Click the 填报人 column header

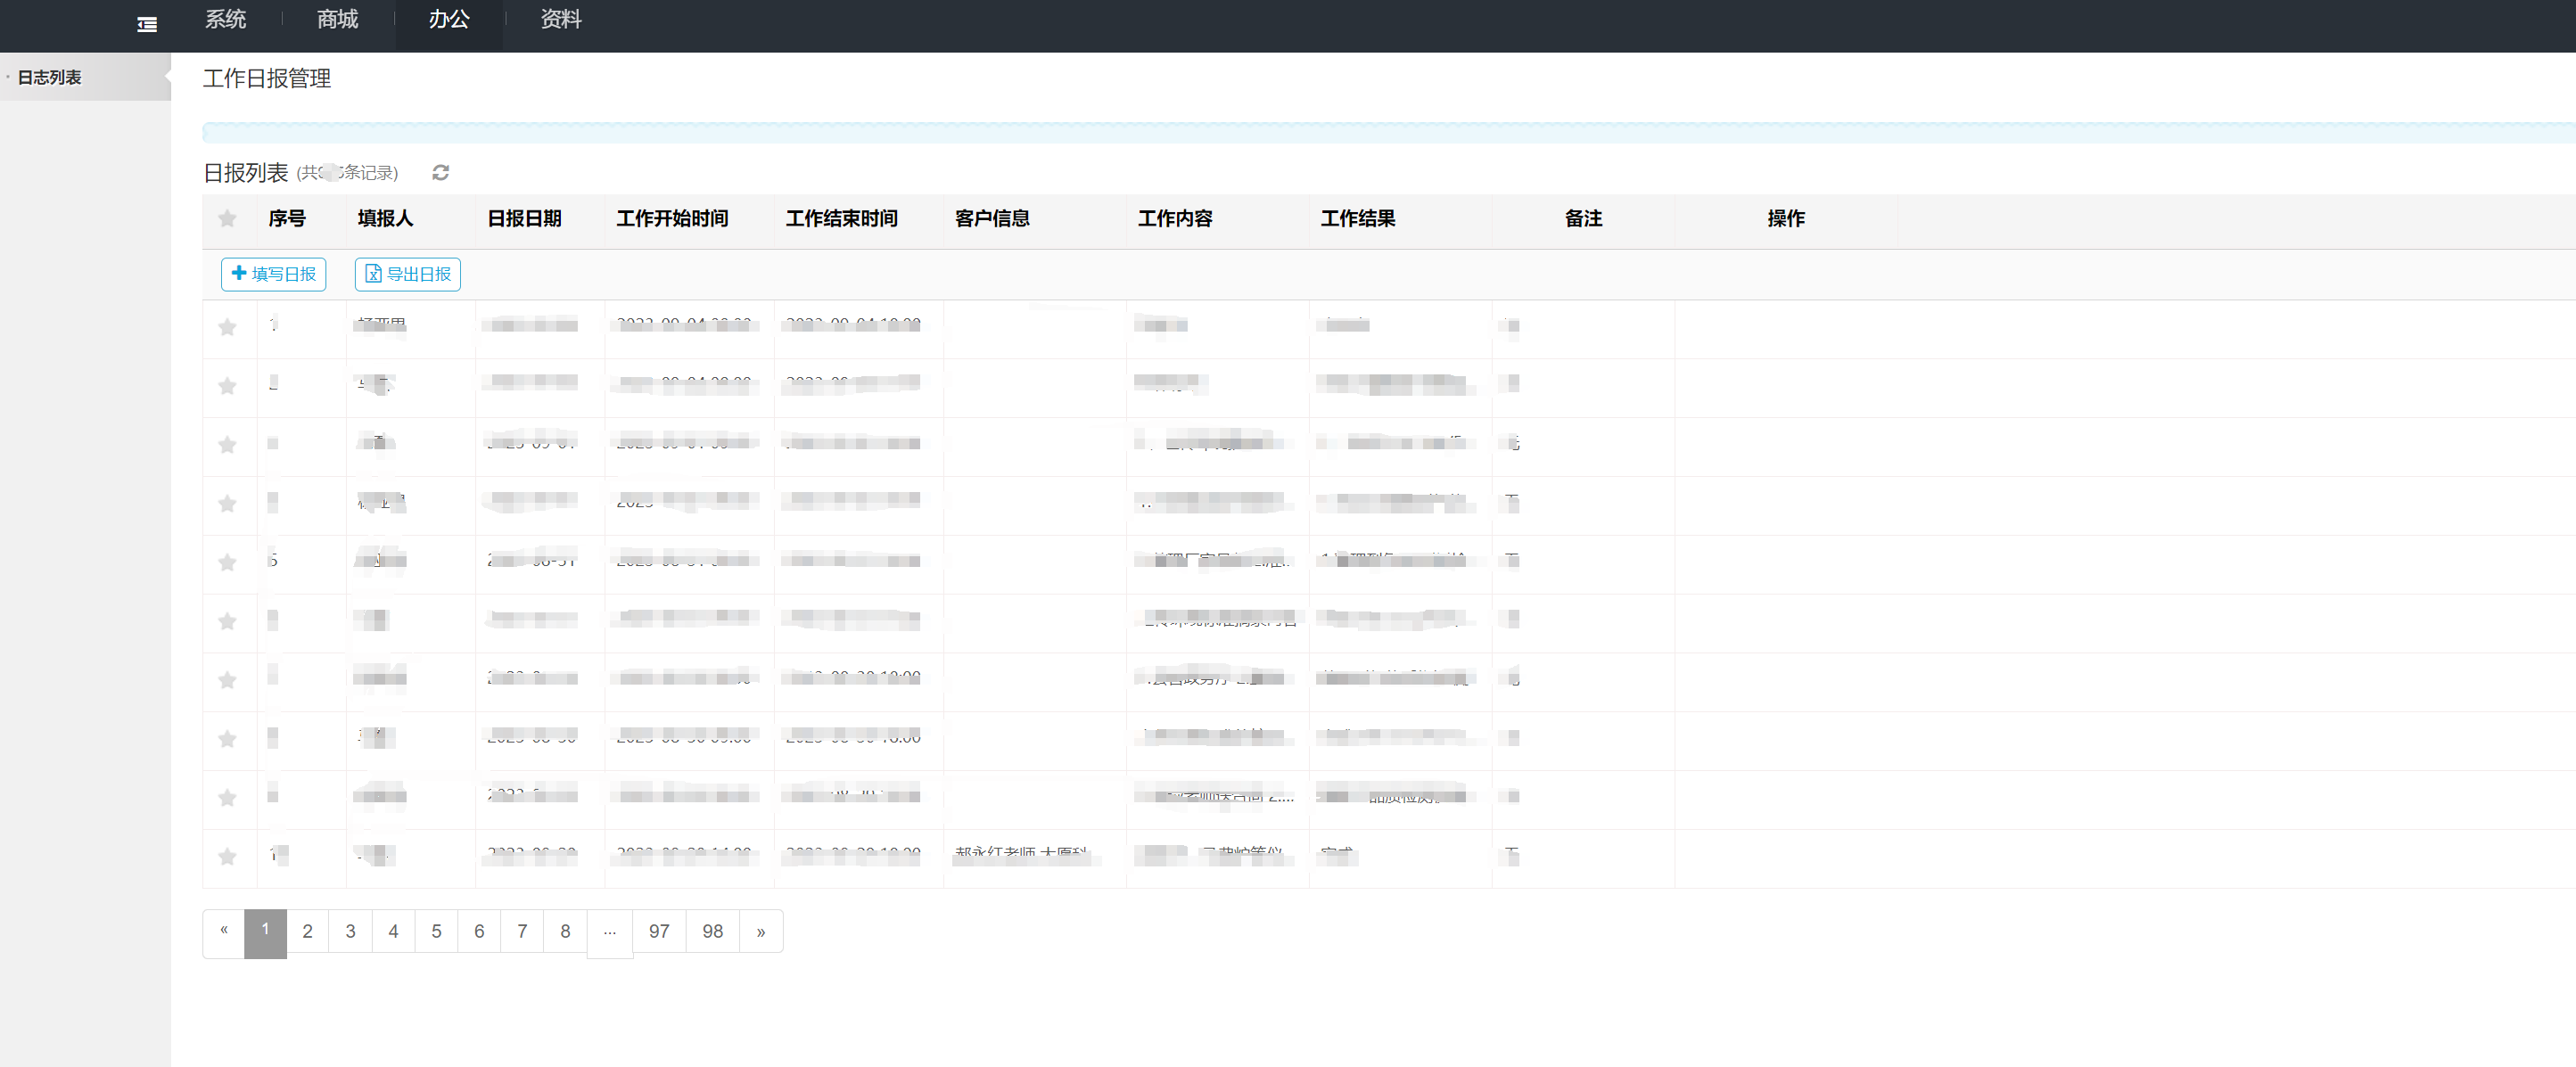coord(385,218)
